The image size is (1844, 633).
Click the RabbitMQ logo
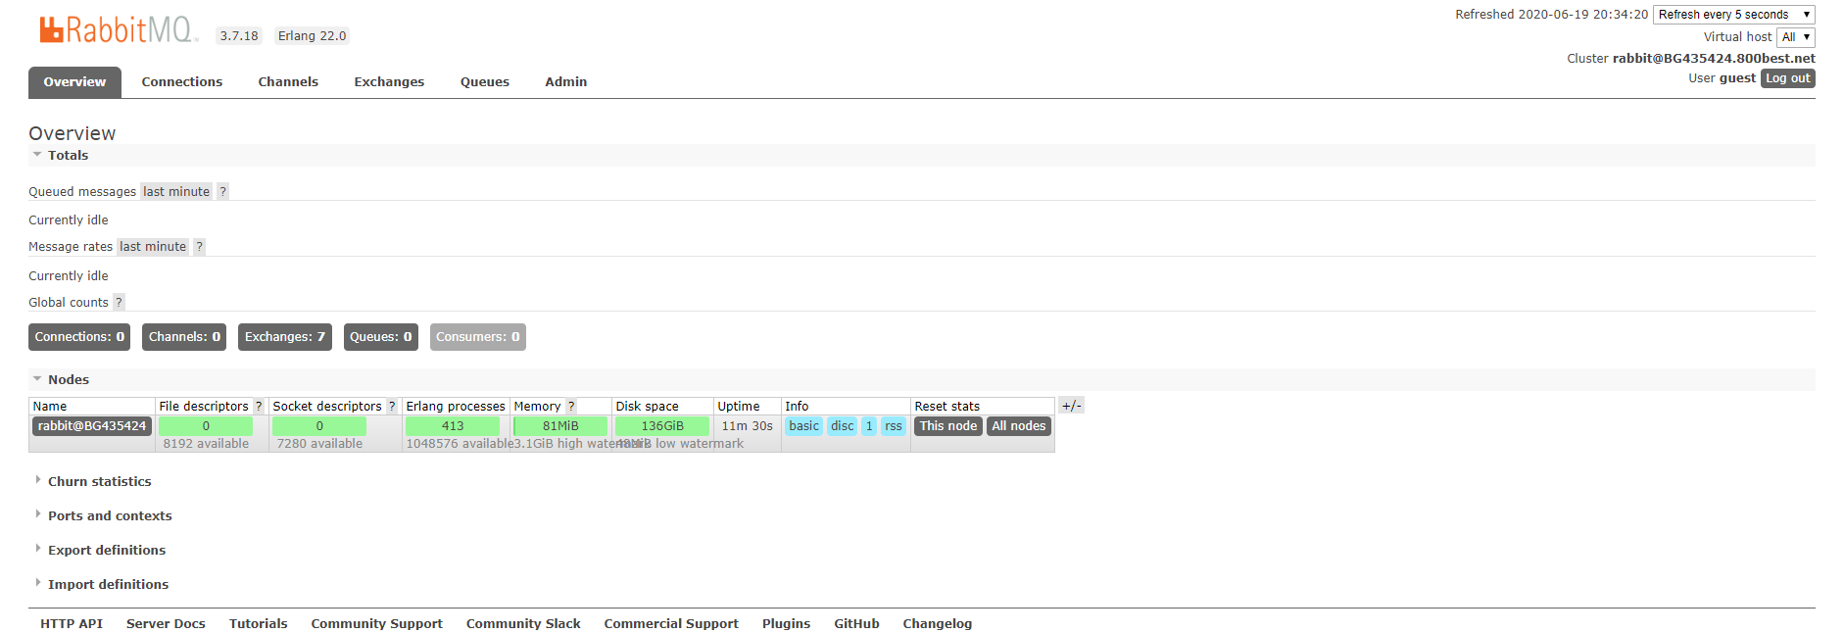pos(118,30)
